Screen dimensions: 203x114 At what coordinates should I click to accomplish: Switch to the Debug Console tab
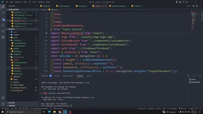click(x=68, y=76)
